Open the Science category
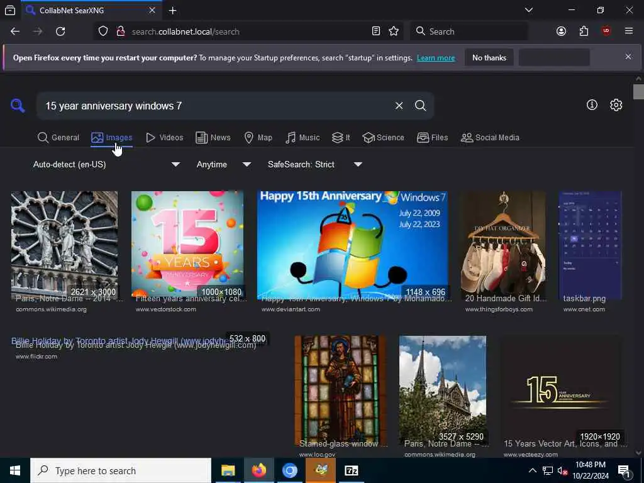This screenshot has width=644, height=483. pos(384,138)
